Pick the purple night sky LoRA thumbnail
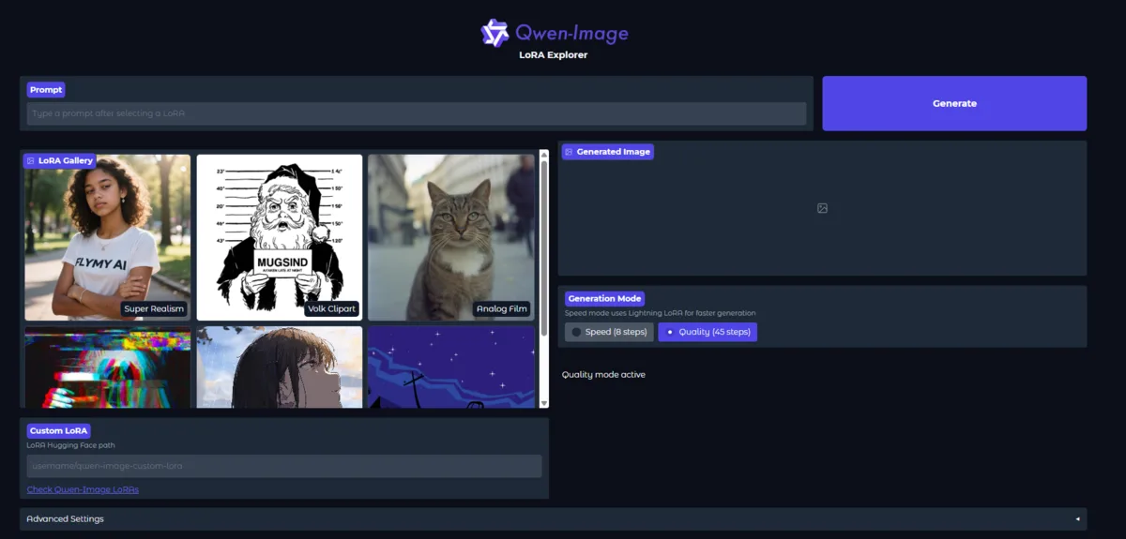 click(451, 367)
